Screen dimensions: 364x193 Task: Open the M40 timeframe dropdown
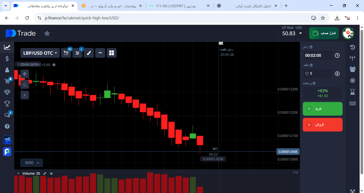click(32, 162)
